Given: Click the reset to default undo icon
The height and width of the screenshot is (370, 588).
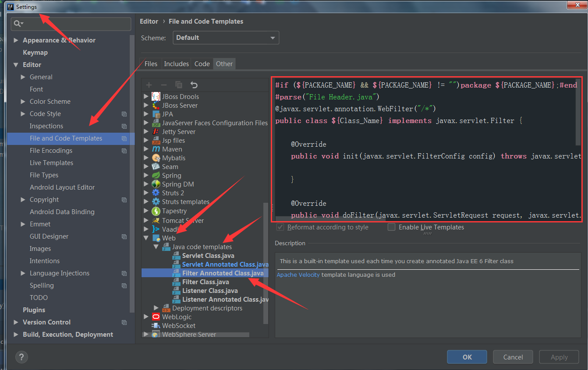Looking at the screenshot, I should pyautogui.click(x=194, y=85).
